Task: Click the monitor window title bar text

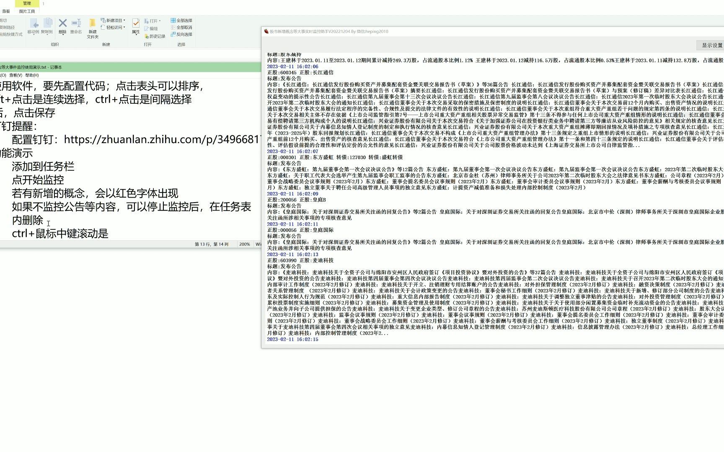Action: (329, 31)
